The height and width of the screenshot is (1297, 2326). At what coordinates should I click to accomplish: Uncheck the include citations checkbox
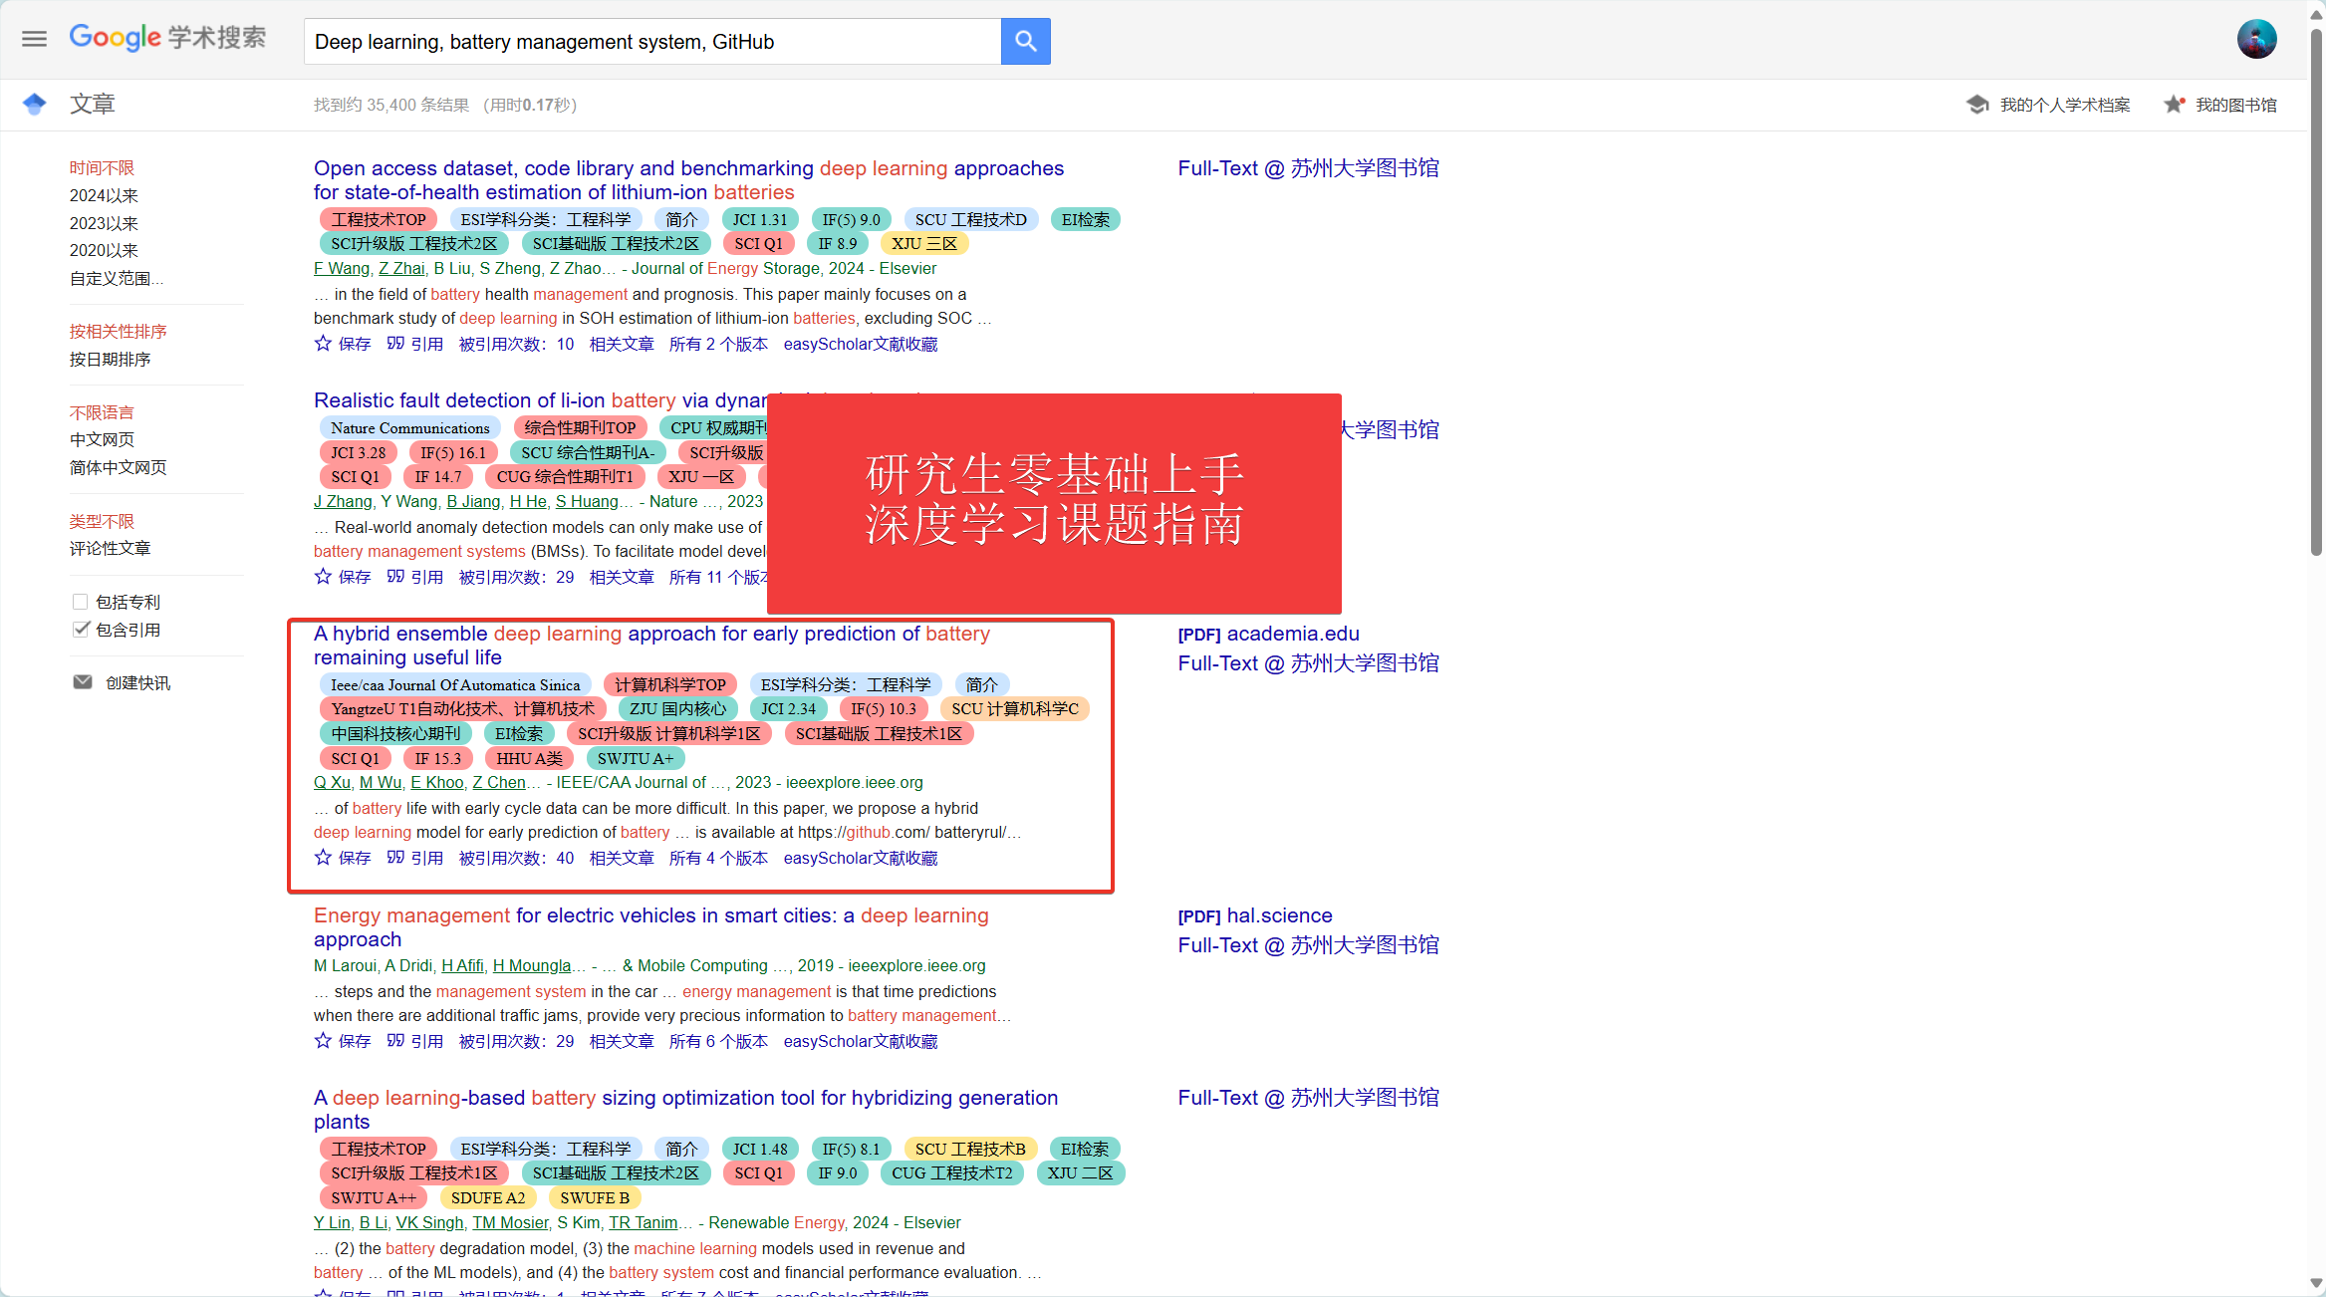pos(81,630)
